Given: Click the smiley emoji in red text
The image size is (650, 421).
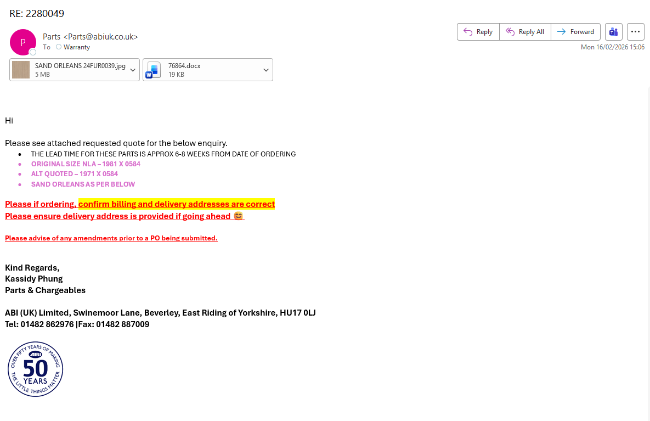Looking at the screenshot, I should [x=239, y=216].
